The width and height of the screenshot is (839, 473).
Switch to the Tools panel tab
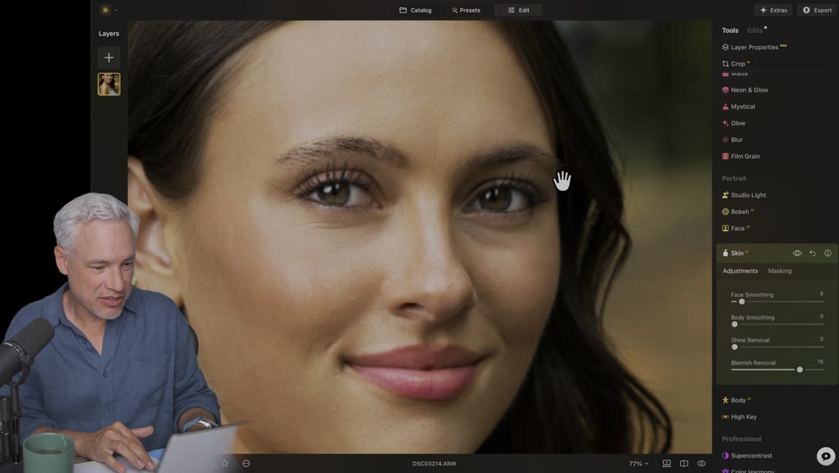click(730, 30)
